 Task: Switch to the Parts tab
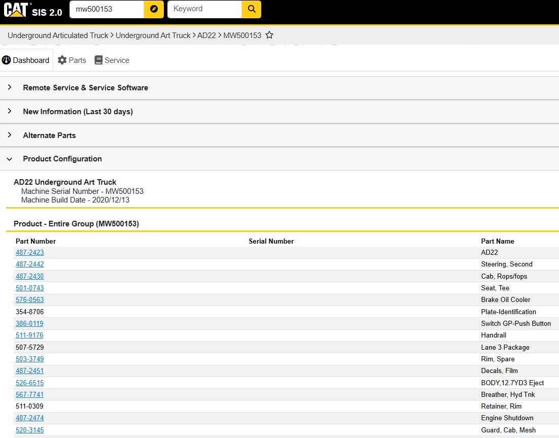pyautogui.click(x=72, y=60)
